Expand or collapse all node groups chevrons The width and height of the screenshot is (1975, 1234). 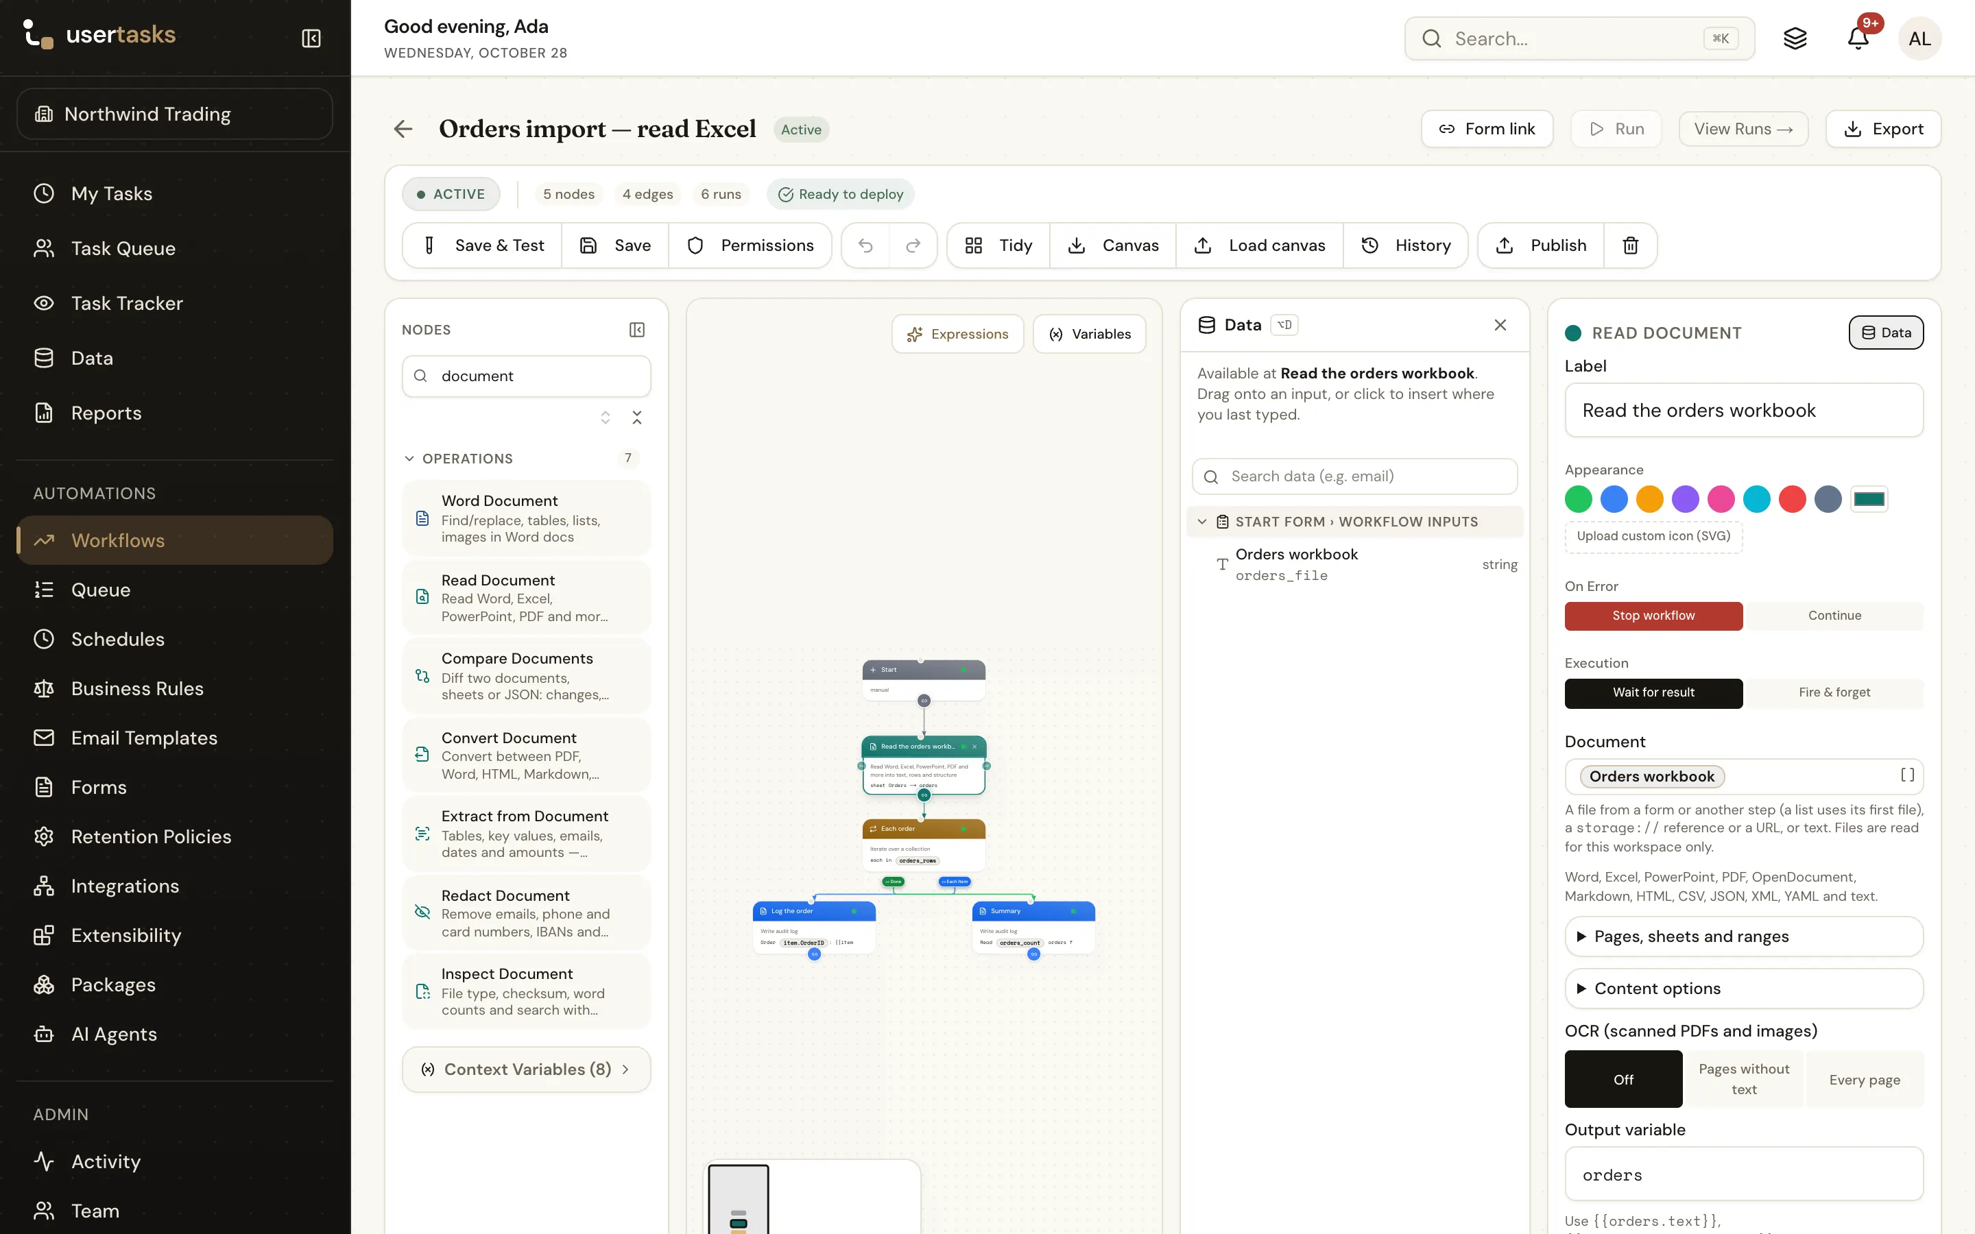tap(605, 418)
